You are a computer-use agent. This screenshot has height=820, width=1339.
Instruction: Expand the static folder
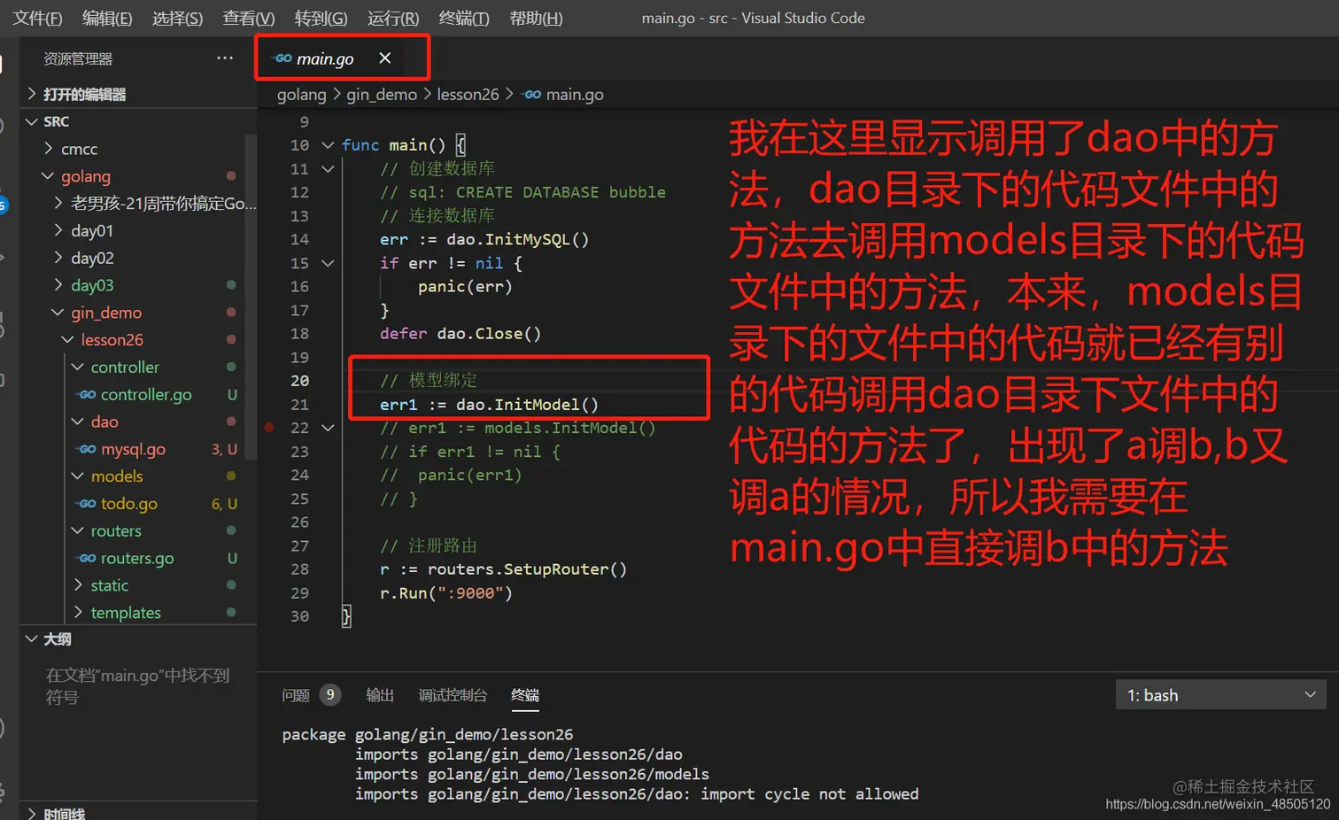(109, 586)
